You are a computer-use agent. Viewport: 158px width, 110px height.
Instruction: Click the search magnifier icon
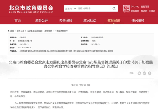click(114, 8)
